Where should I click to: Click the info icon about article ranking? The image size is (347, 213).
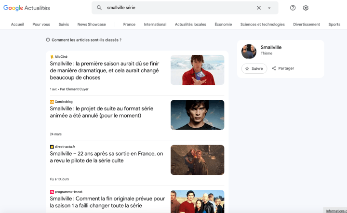[x=48, y=40]
